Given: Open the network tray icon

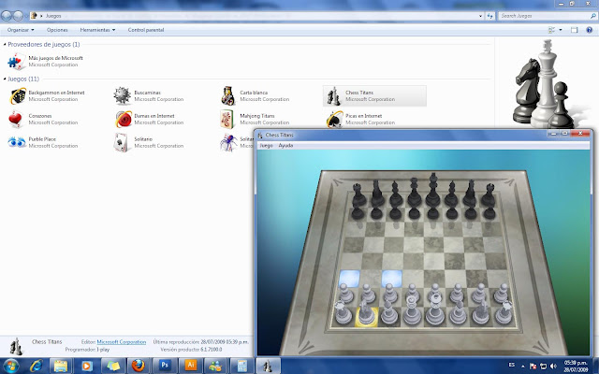Looking at the screenshot, I should 543,366.
